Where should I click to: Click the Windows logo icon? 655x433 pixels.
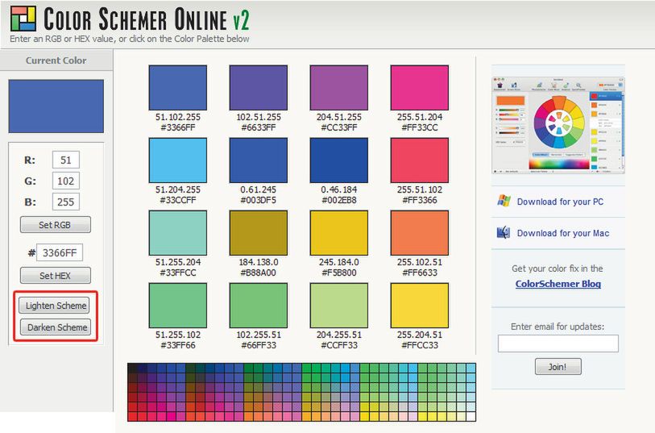(x=504, y=201)
